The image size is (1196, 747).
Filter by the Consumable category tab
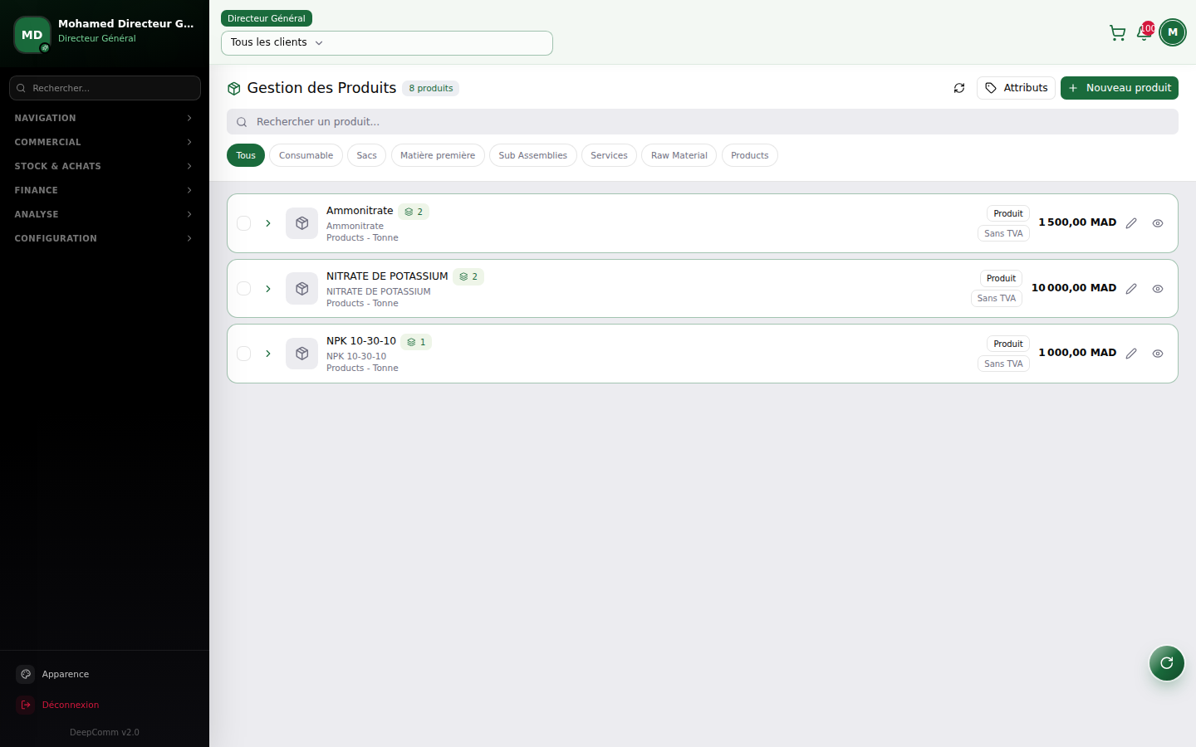(x=306, y=155)
